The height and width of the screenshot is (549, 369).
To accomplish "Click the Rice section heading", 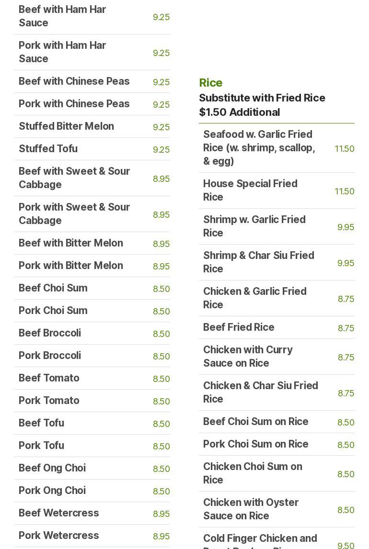I will coord(210,83).
